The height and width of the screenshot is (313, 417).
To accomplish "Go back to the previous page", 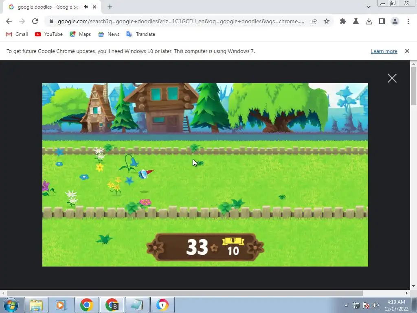I will [9, 21].
